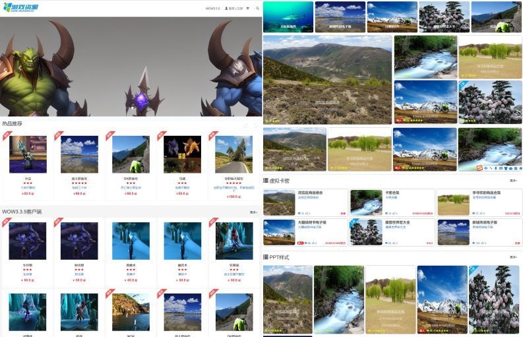Open the fourth WOW3.3.5客户端 product with snowy scene
The image size is (523, 337).
[x=183, y=241]
